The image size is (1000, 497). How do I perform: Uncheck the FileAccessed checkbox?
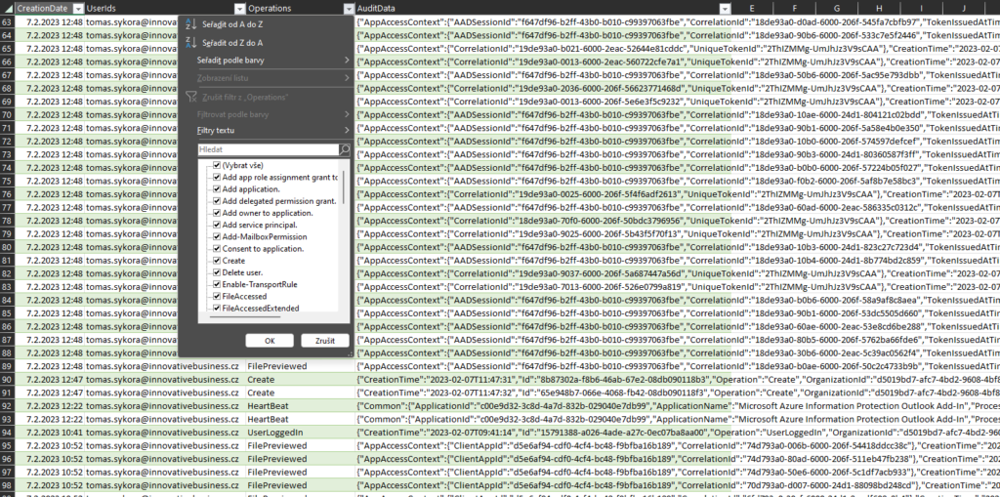[217, 297]
